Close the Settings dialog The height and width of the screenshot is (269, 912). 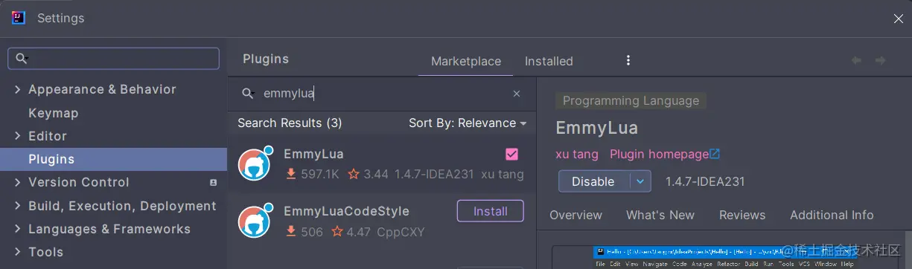(x=899, y=19)
